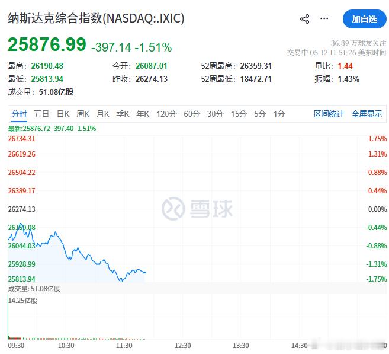
Task: Click the 量比 value 1.44
Action: click(x=345, y=66)
